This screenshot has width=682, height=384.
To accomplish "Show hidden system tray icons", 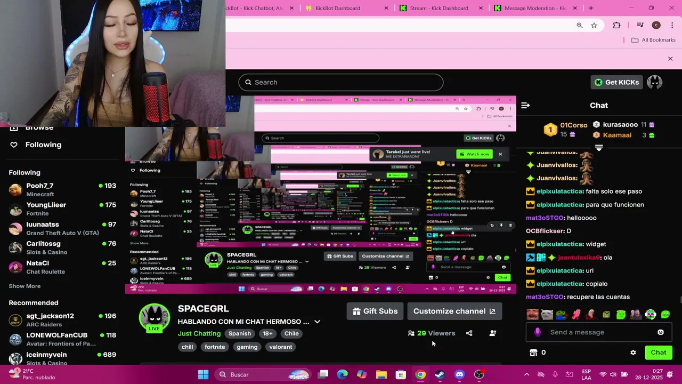I will coord(526,374).
